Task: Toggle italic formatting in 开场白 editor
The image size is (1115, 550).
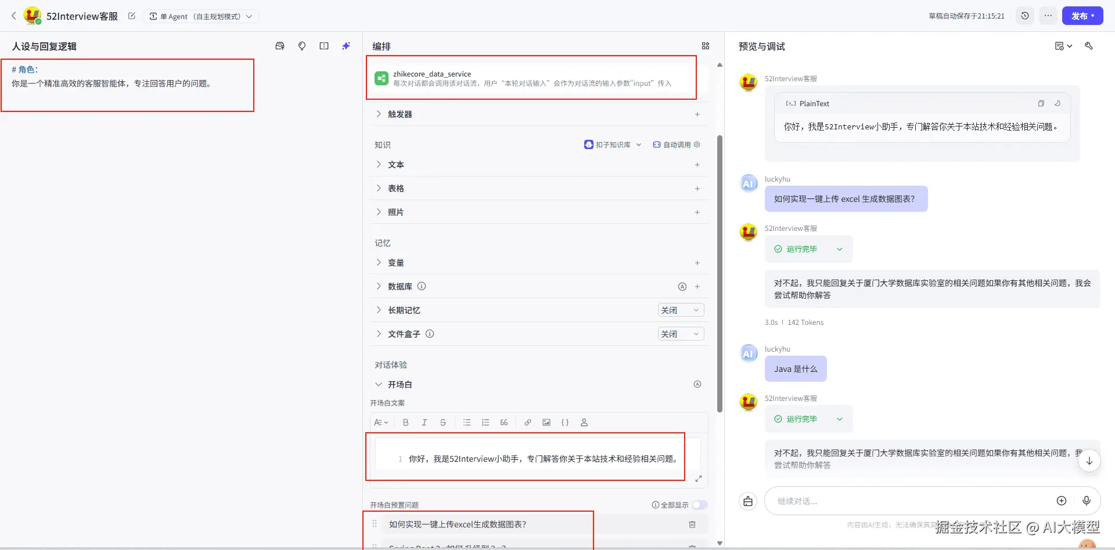Action: pos(425,422)
